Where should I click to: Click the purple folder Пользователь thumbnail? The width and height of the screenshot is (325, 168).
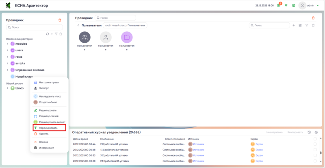click(x=127, y=37)
